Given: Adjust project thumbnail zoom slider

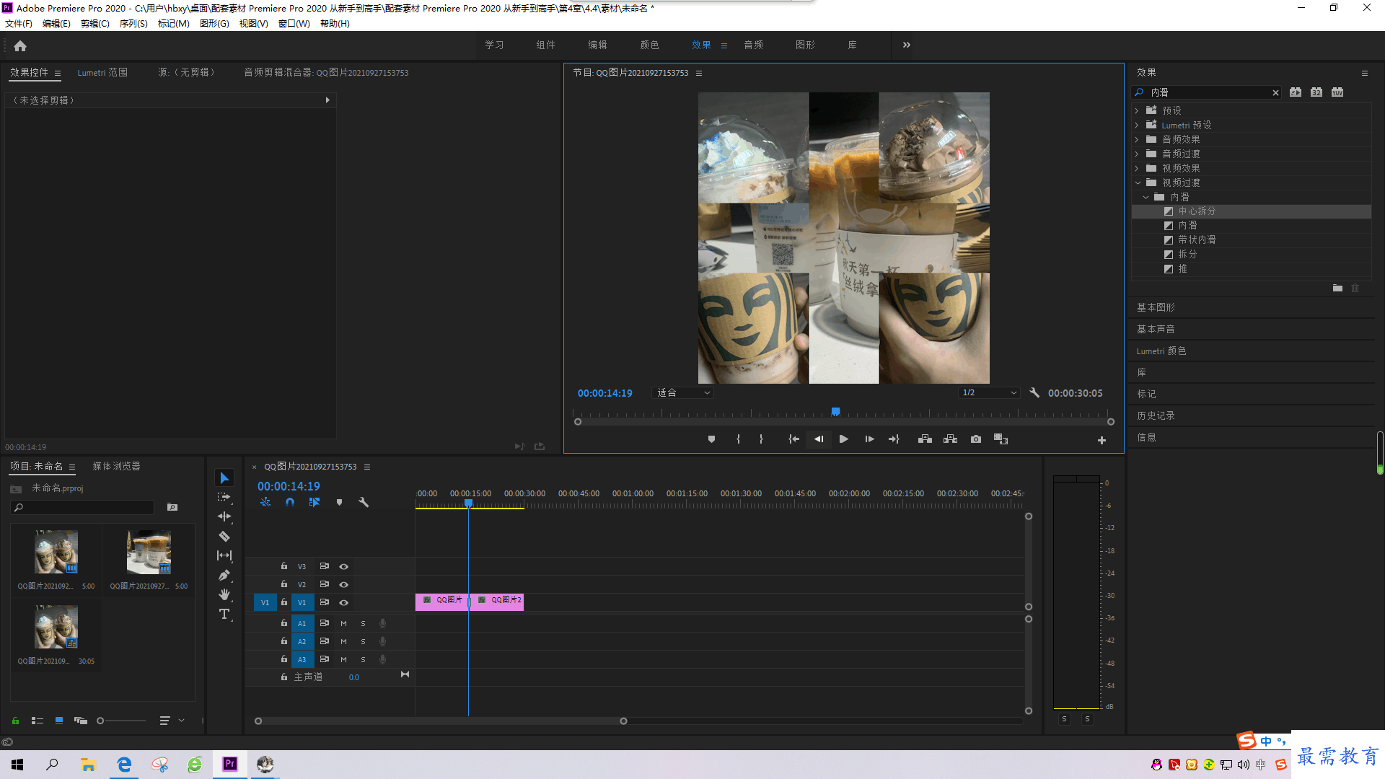Looking at the screenshot, I should (100, 721).
